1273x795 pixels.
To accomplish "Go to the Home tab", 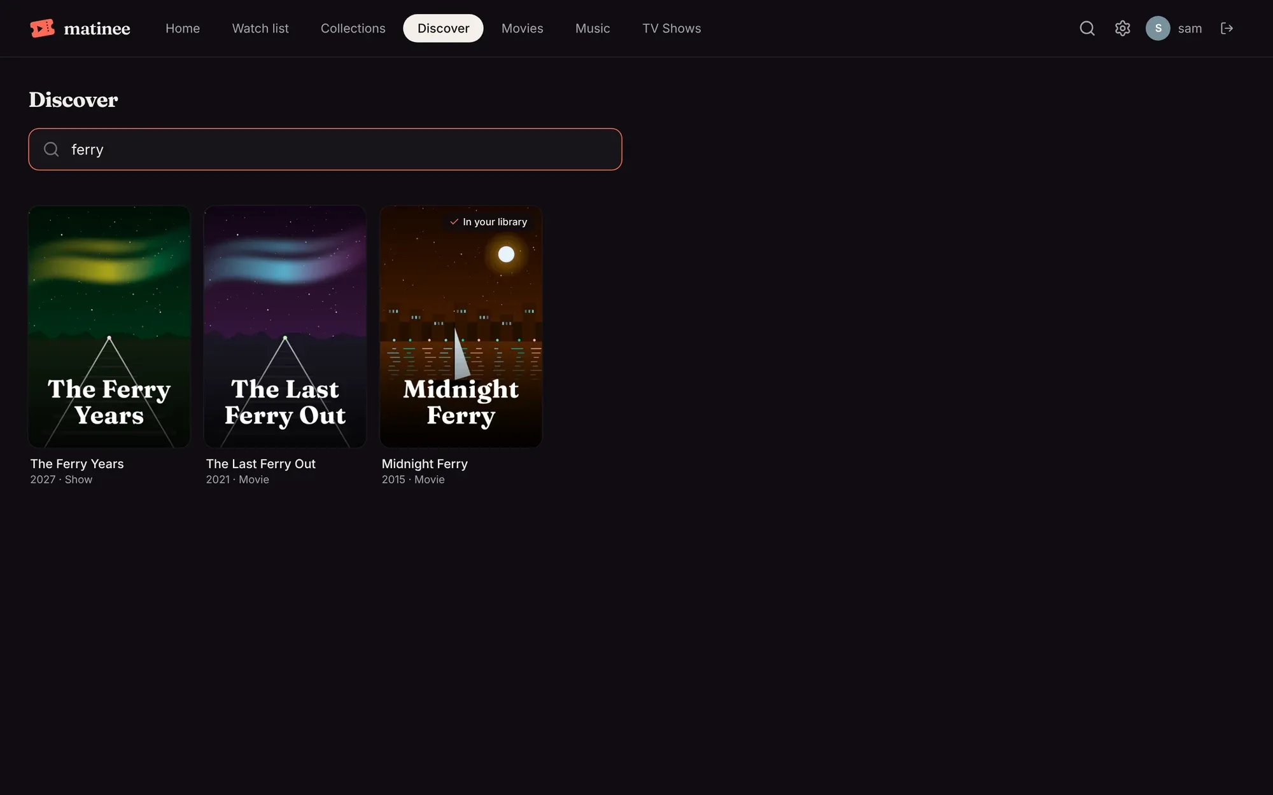I will pyautogui.click(x=183, y=28).
